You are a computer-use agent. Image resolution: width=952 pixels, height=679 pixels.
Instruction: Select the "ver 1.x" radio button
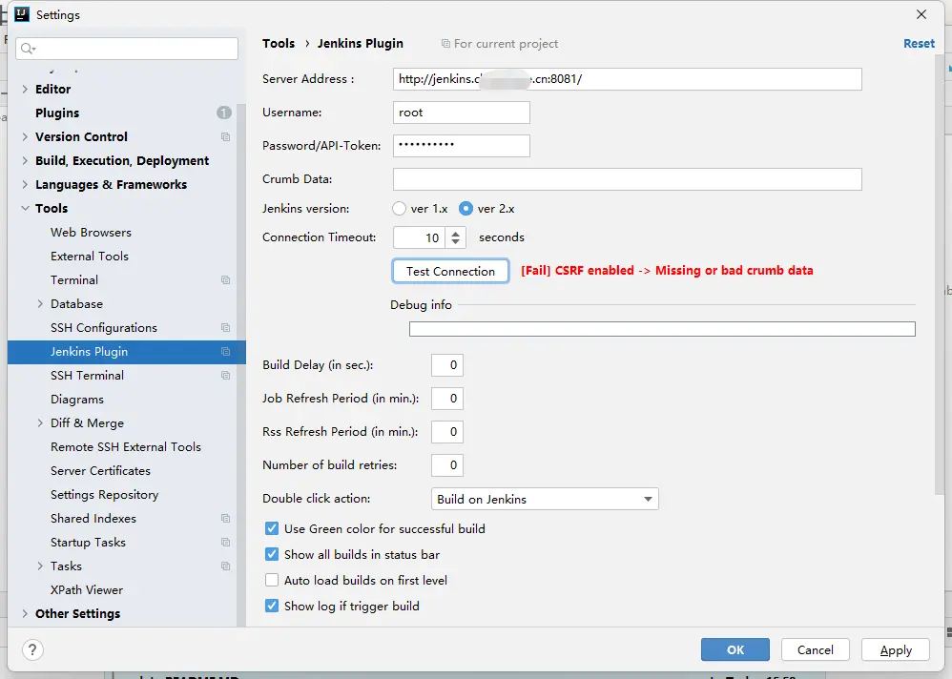(398, 208)
